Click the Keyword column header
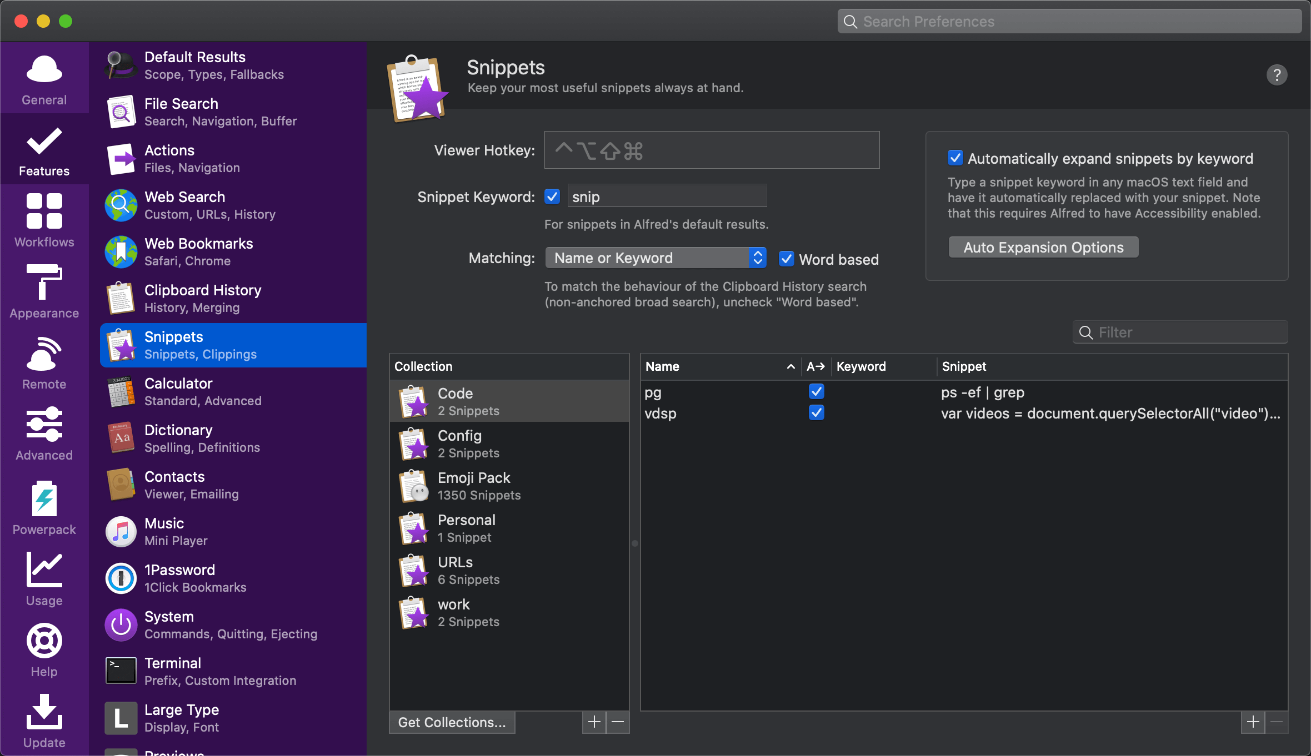This screenshot has height=756, width=1311. click(884, 366)
